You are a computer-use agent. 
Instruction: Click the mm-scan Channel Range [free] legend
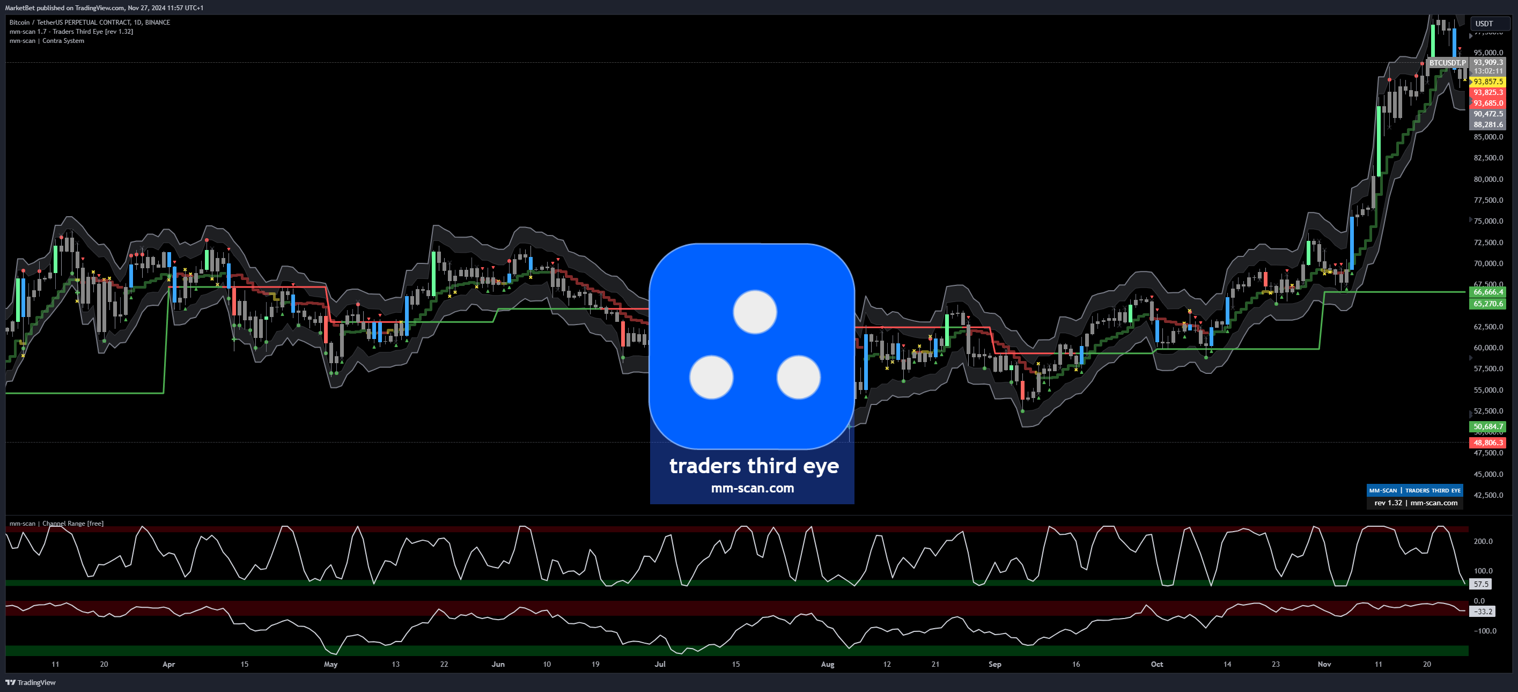coord(56,524)
